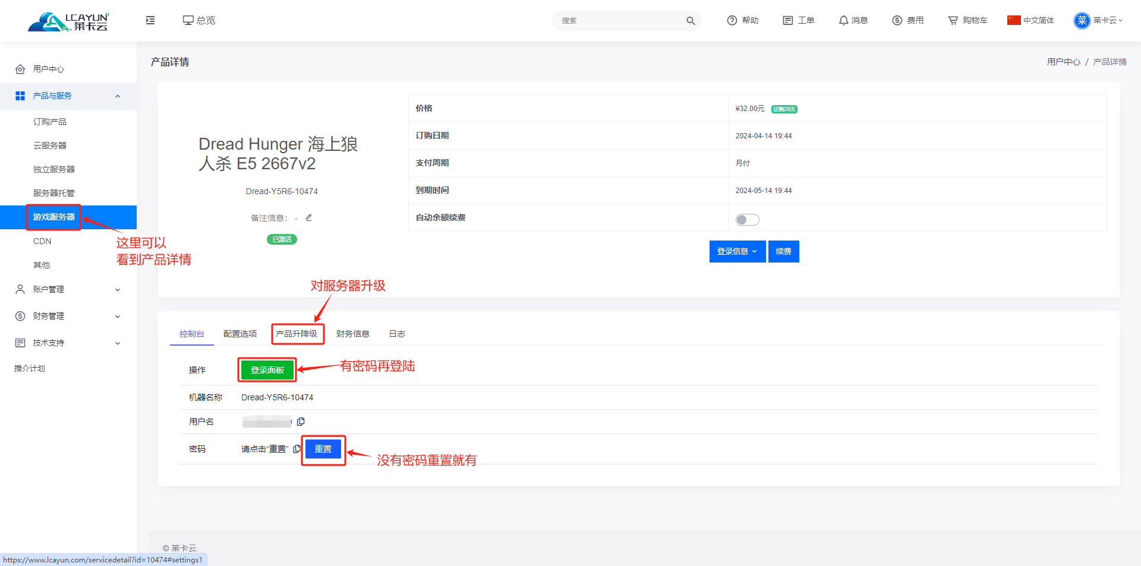Image resolution: width=1141 pixels, height=566 pixels.
Task: Switch to the 配置选项 tab
Action: pyautogui.click(x=240, y=334)
